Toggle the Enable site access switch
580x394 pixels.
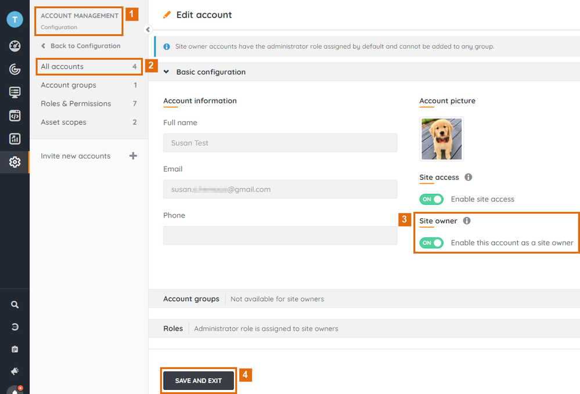point(431,199)
